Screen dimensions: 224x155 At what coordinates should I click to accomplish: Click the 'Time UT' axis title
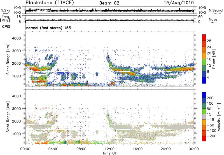tap(109, 153)
